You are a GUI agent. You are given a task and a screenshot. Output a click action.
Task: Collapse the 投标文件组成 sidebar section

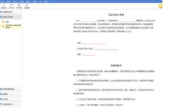click(11, 17)
